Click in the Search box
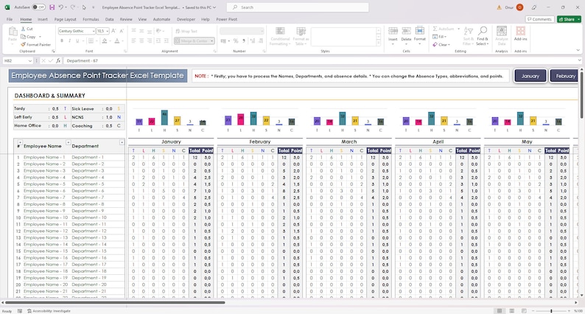Image resolution: width=585 pixels, height=314 pixels. pyautogui.click(x=298, y=7)
